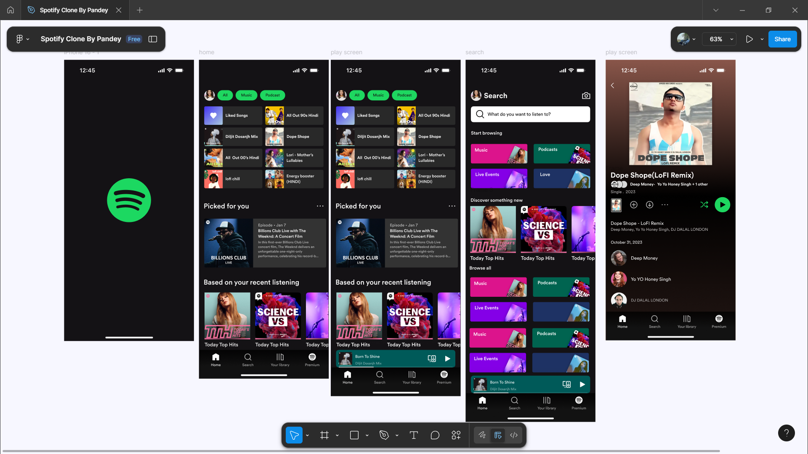
Task: Select the Text tool
Action: tap(414, 435)
